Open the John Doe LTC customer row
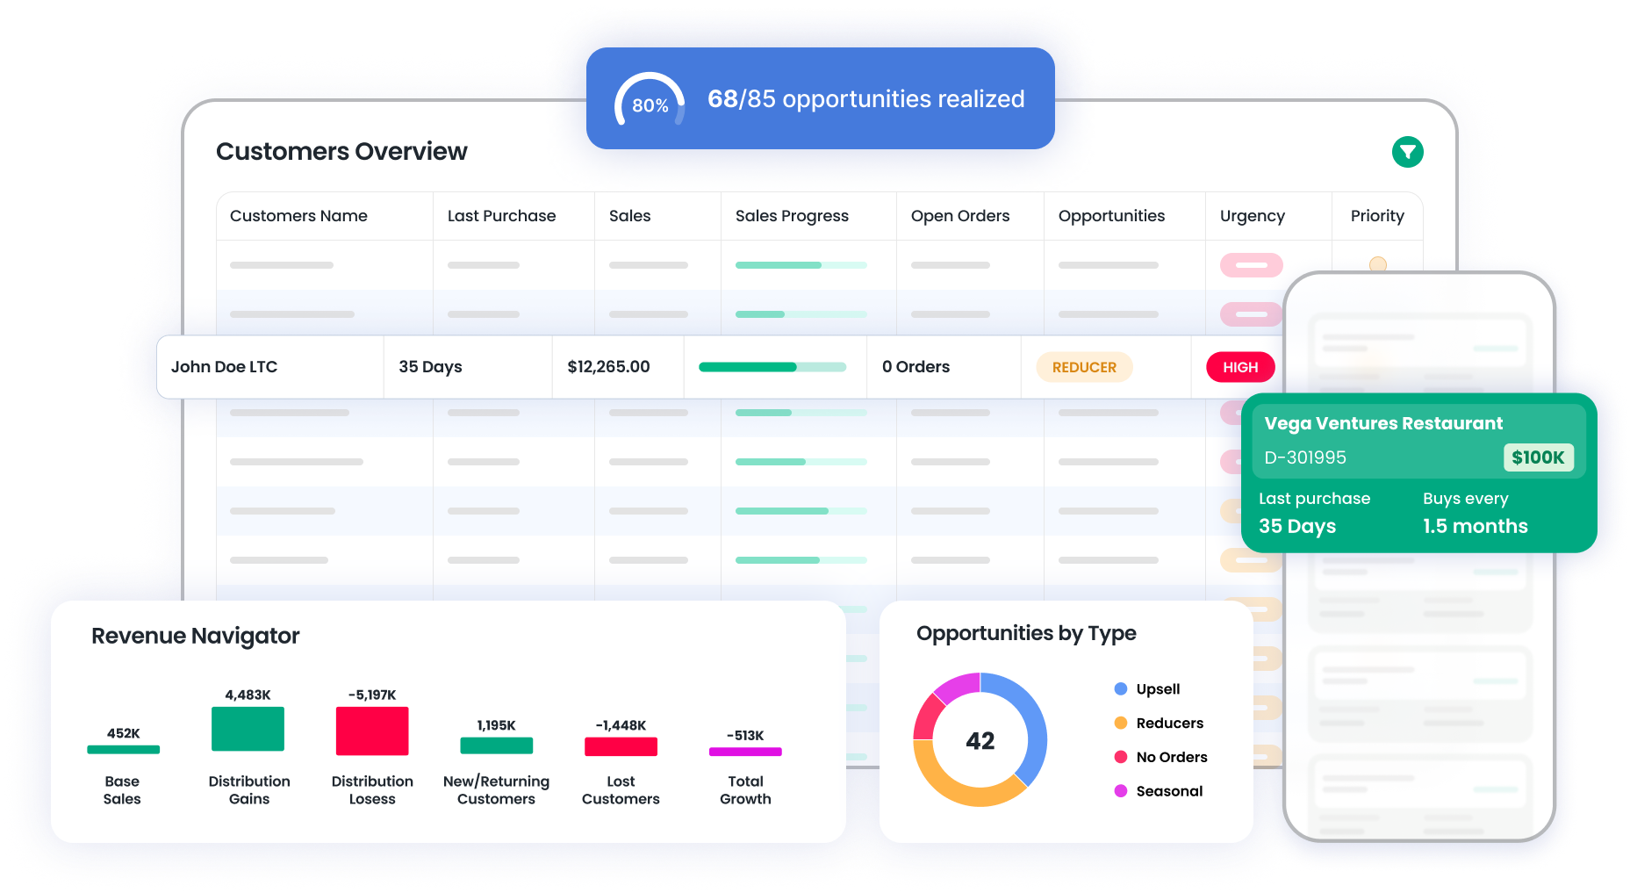Screen dimensions: 1630x893 [x=225, y=367]
